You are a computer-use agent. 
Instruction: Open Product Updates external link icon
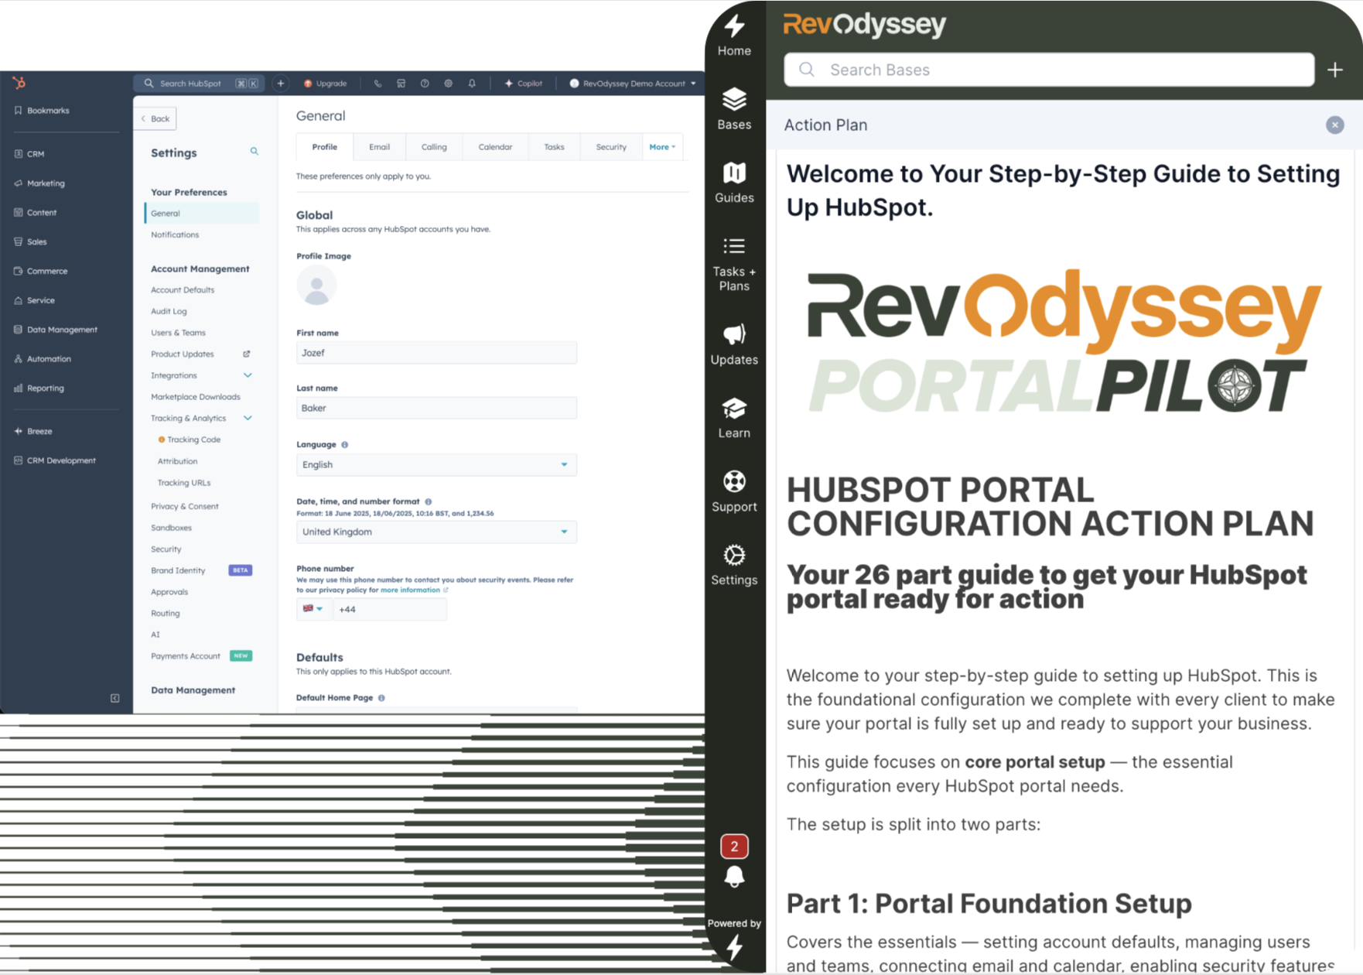click(x=247, y=354)
